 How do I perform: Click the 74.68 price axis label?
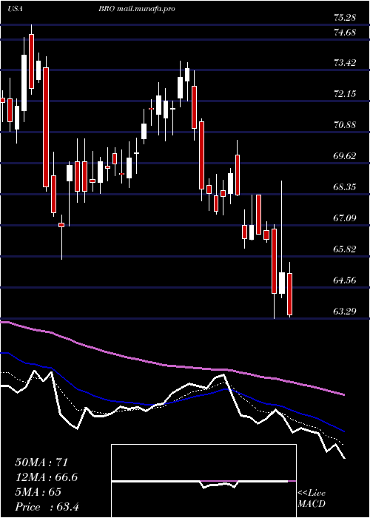[x=345, y=33]
